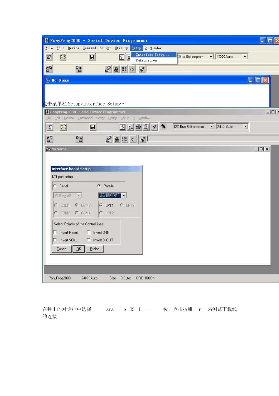Screen dimensions: 279x396
Task: Enable the Invert SCKL checkbox
Action: coord(55,240)
